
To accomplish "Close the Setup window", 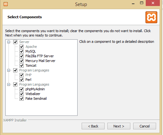I will click(153, 3).
